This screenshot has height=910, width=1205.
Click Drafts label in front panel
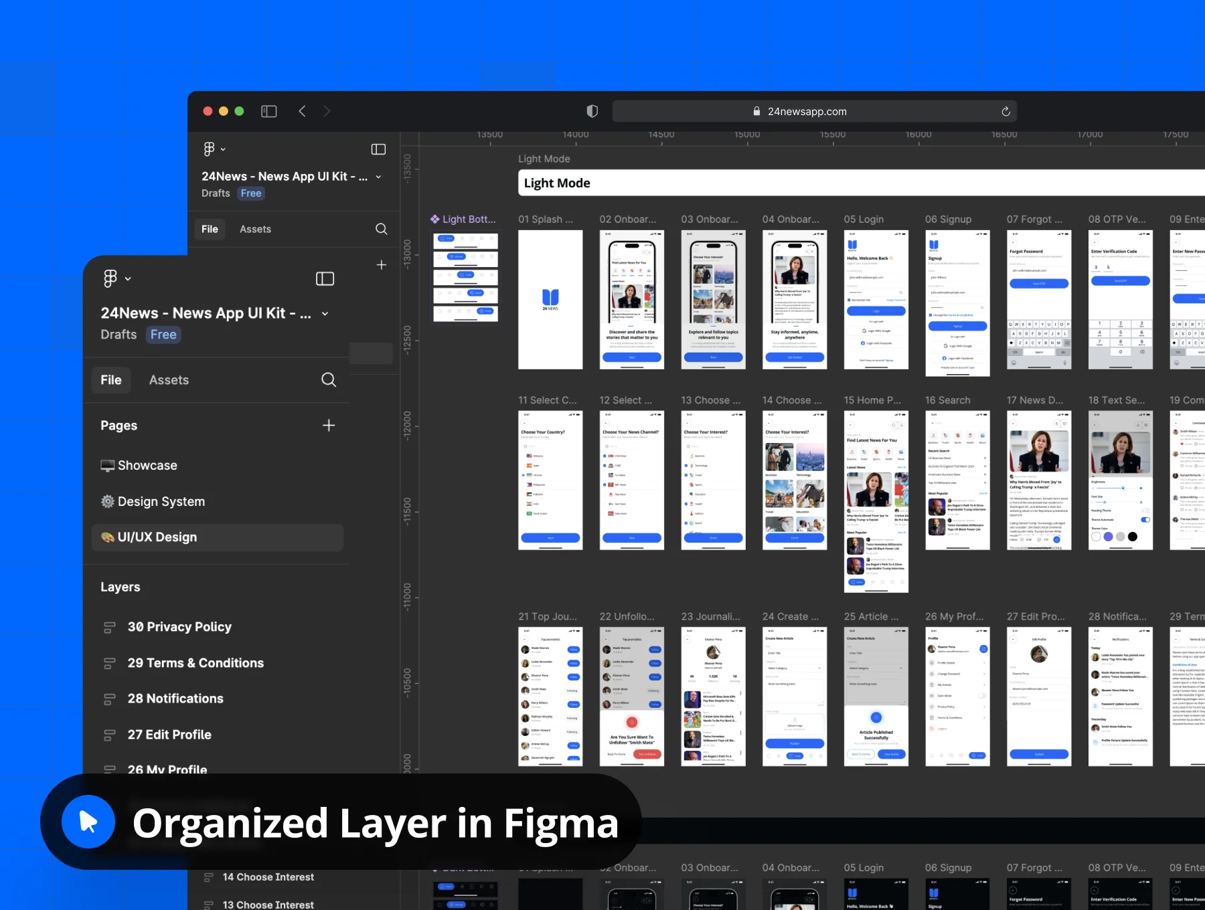pyautogui.click(x=118, y=335)
